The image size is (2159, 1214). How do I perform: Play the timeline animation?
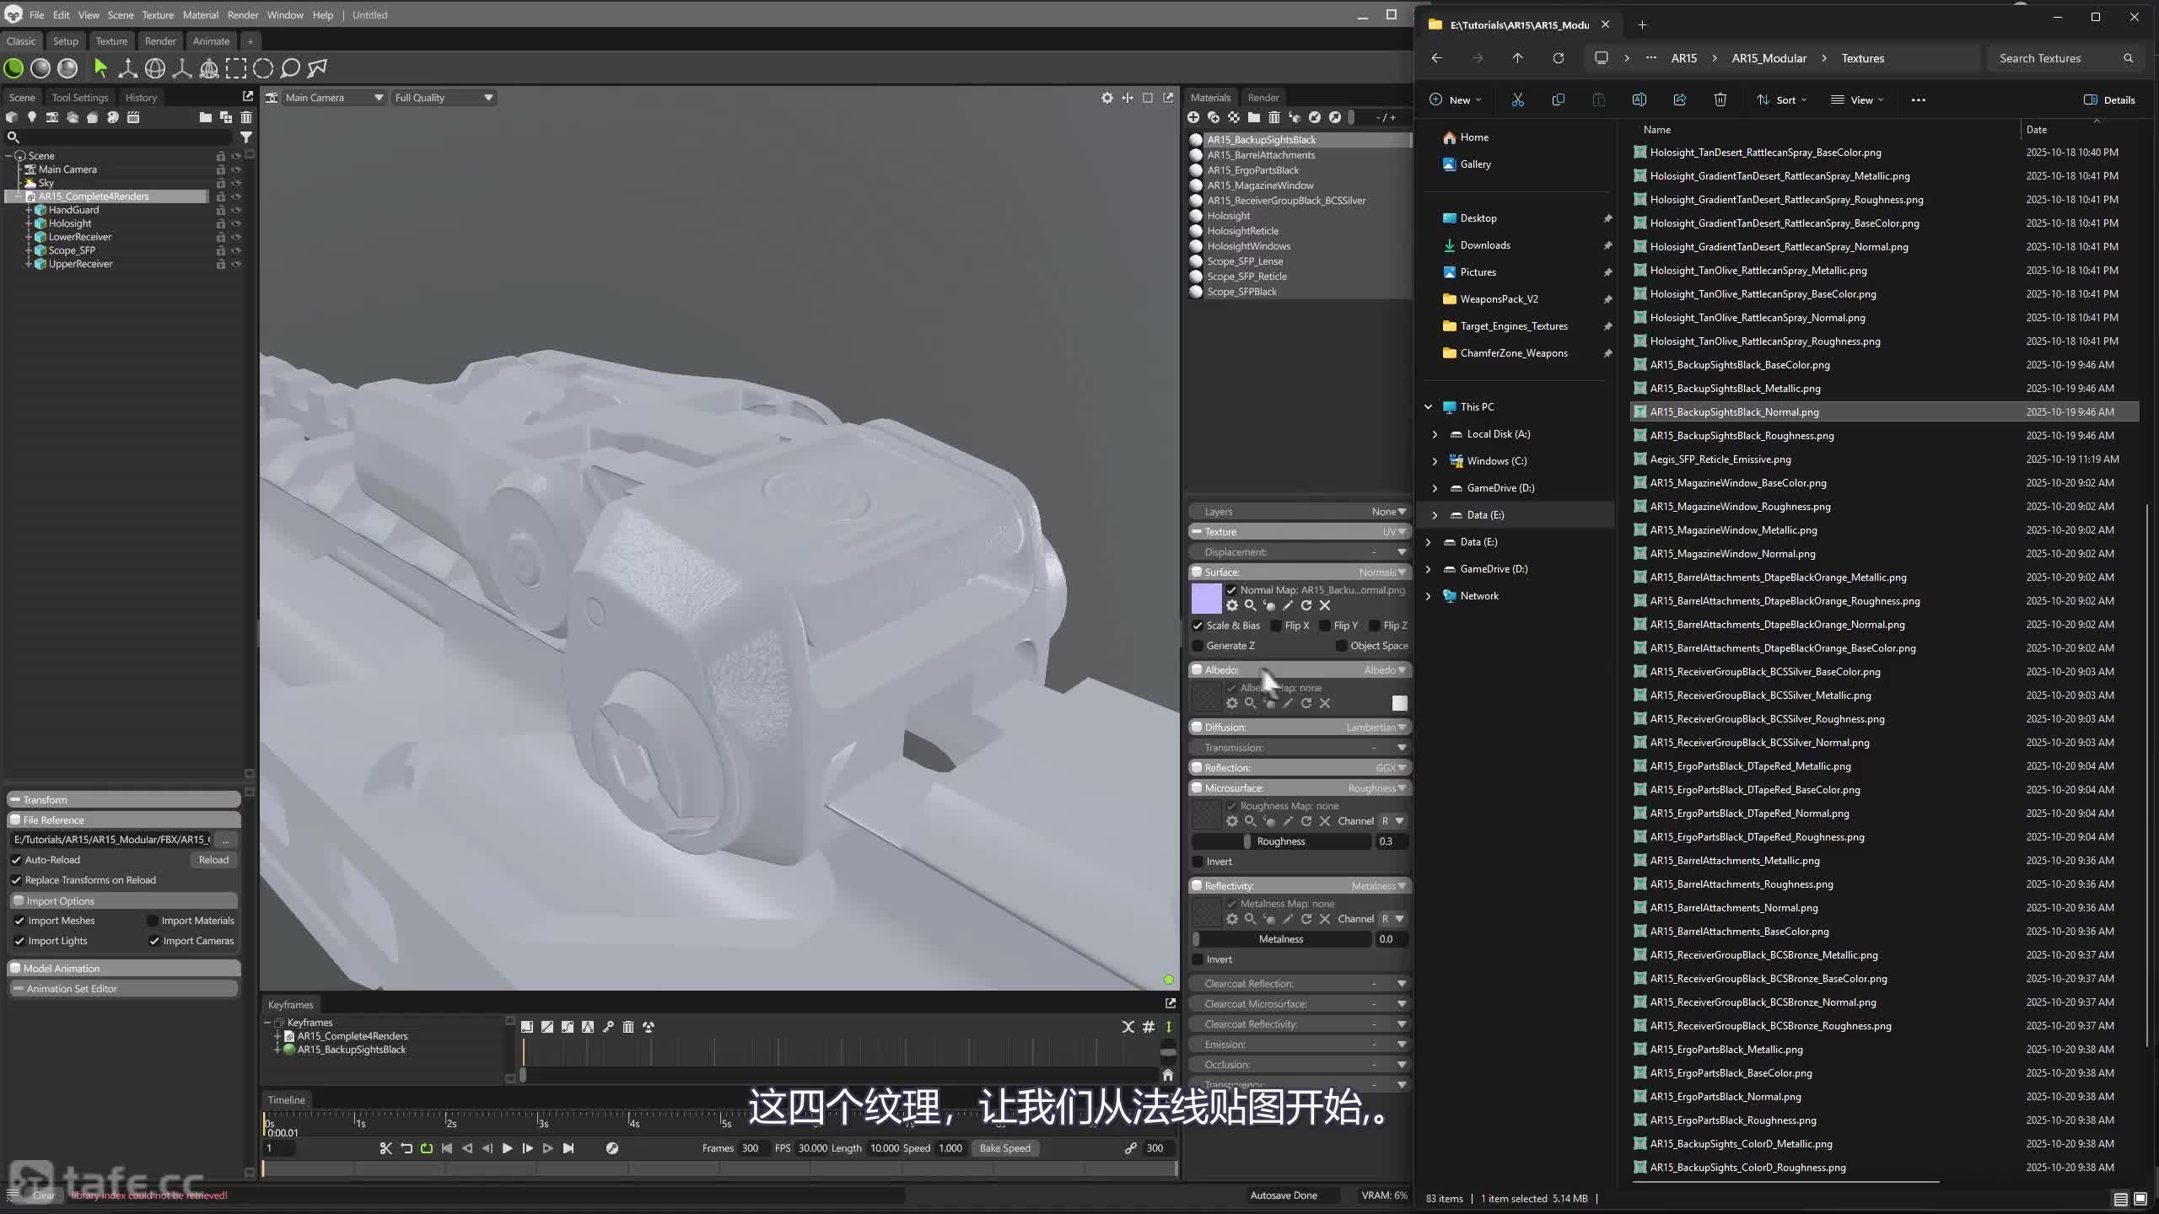[507, 1148]
